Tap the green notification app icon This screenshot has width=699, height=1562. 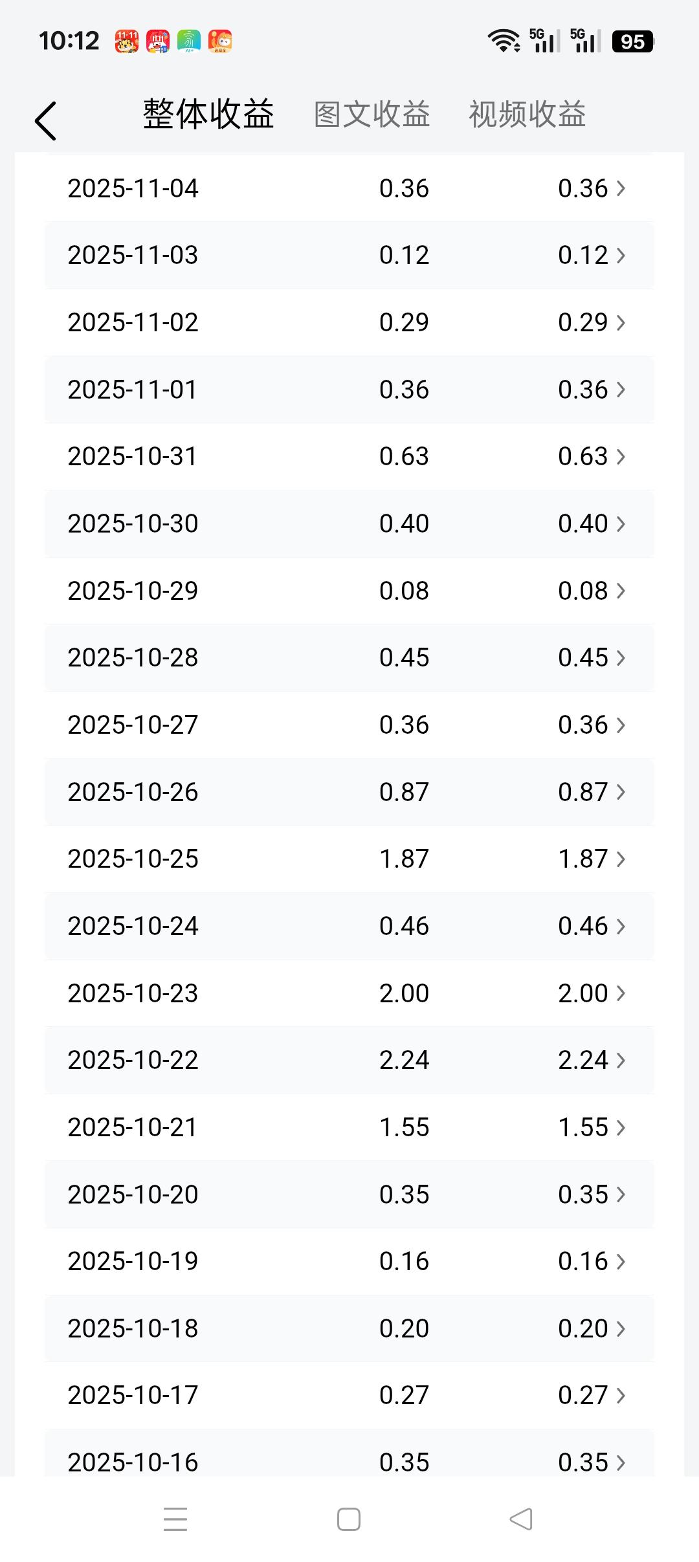(189, 41)
